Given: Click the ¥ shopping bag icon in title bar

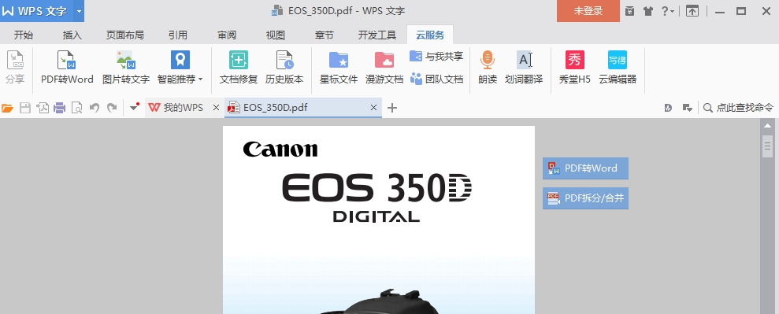Looking at the screenshot, I should pos(629,11).
